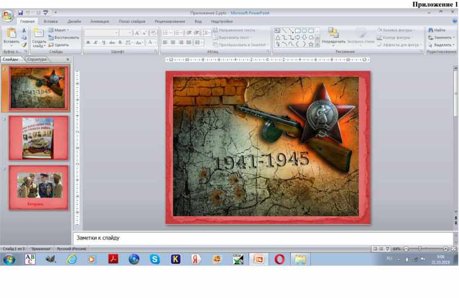Image resolution: width=459 pixels, height=298 pixels.
Task: Open the Эффекты для фигур dropdown
Action: pyautogui.click(x=399, y=45)
